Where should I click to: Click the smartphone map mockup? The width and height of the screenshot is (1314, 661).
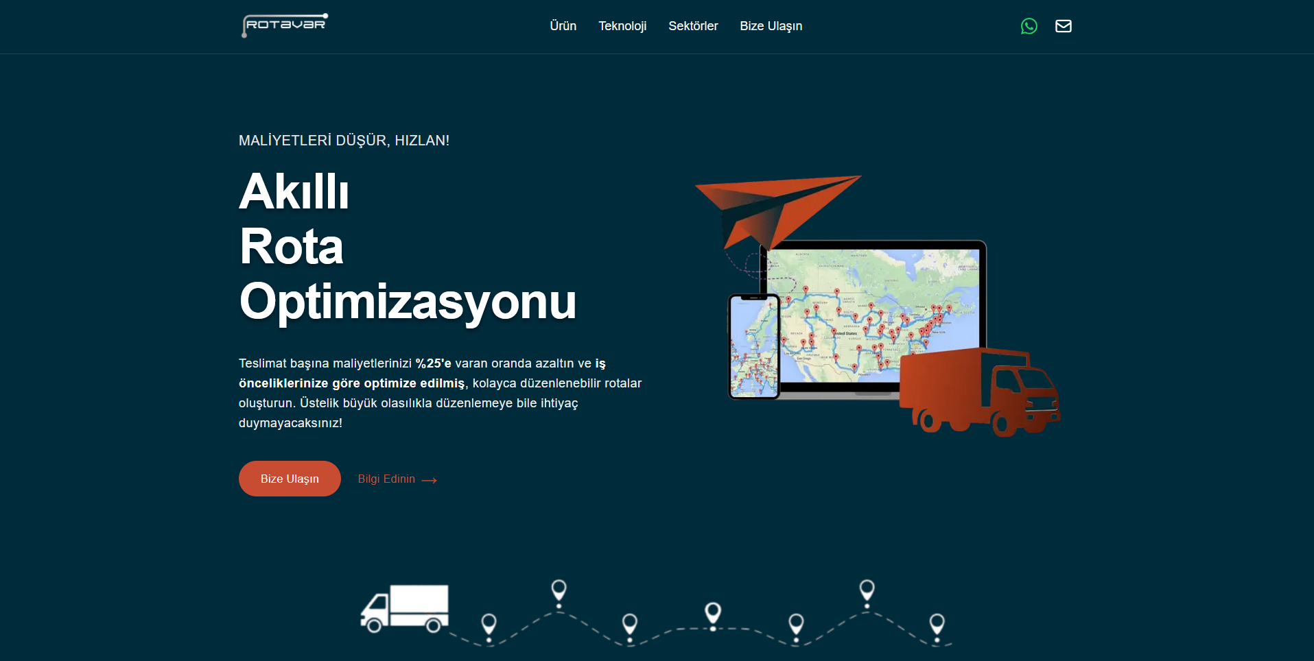[753, 347]
